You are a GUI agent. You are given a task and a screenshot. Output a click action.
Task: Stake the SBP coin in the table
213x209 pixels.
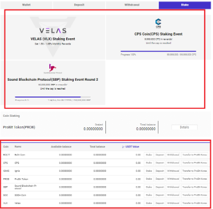click(149, 187)
